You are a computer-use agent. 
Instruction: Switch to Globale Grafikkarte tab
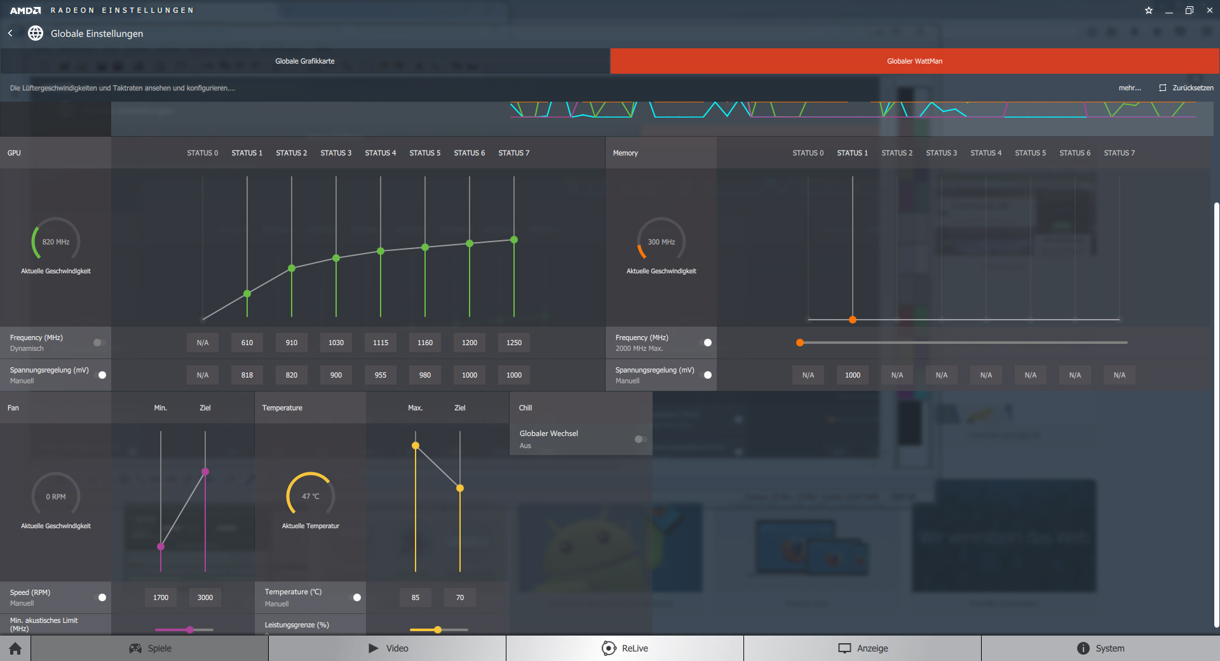point(305,61)
